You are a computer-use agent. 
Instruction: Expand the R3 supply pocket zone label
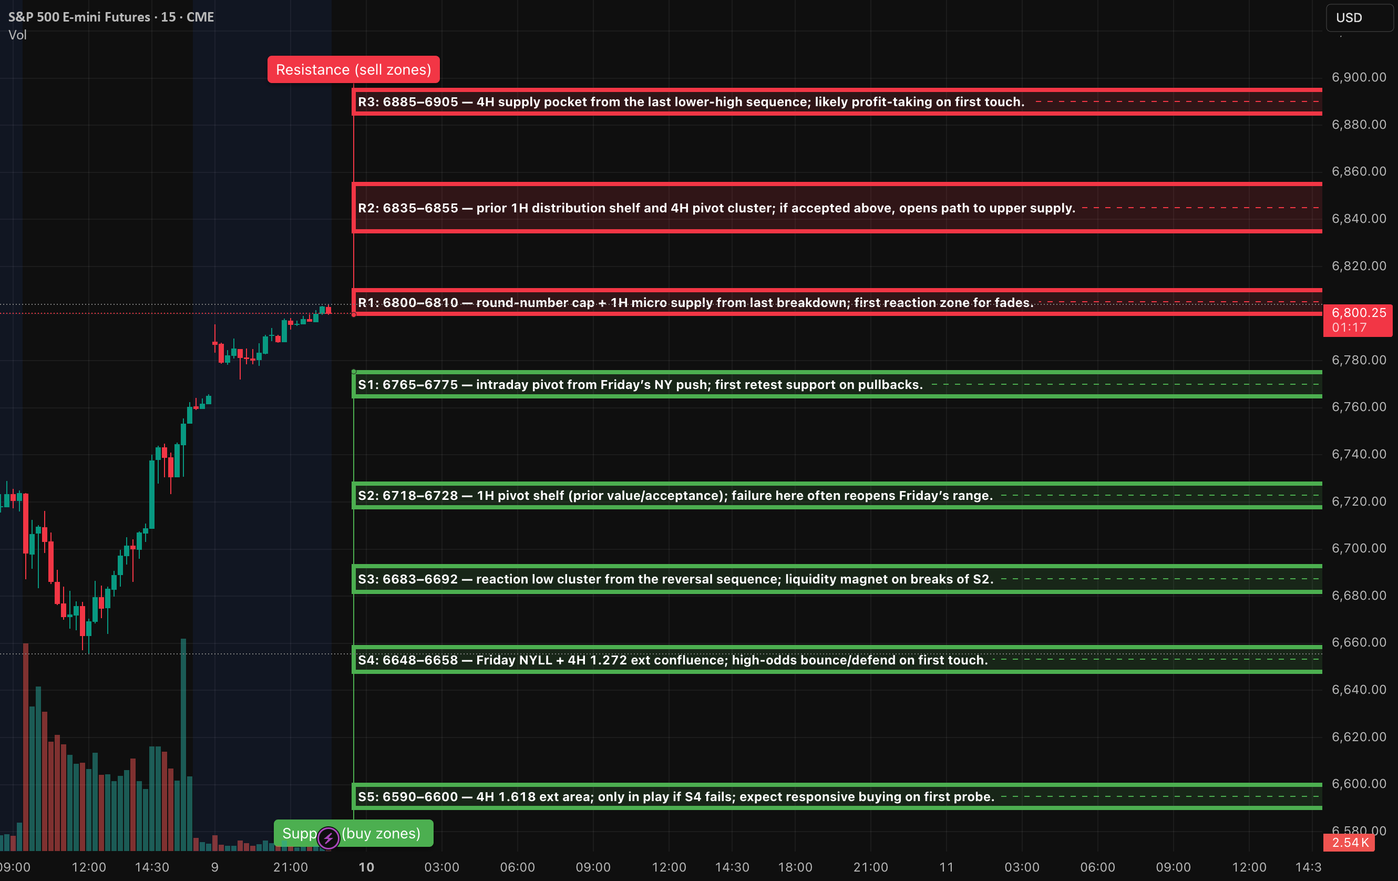(691, 101)
